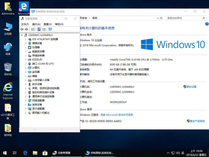Screen dimensions: 209x157
Task: Open the 软件包 desktop folder
Action: point(8,130)
